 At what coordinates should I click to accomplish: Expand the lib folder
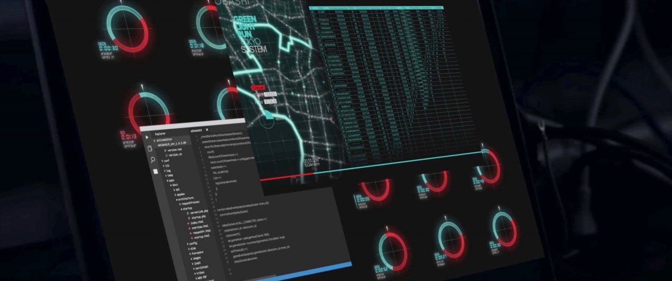coord(166,165)
